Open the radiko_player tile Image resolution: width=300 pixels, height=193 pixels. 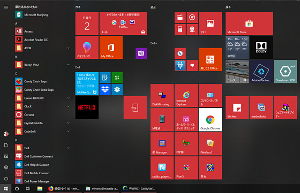point(162,168)
